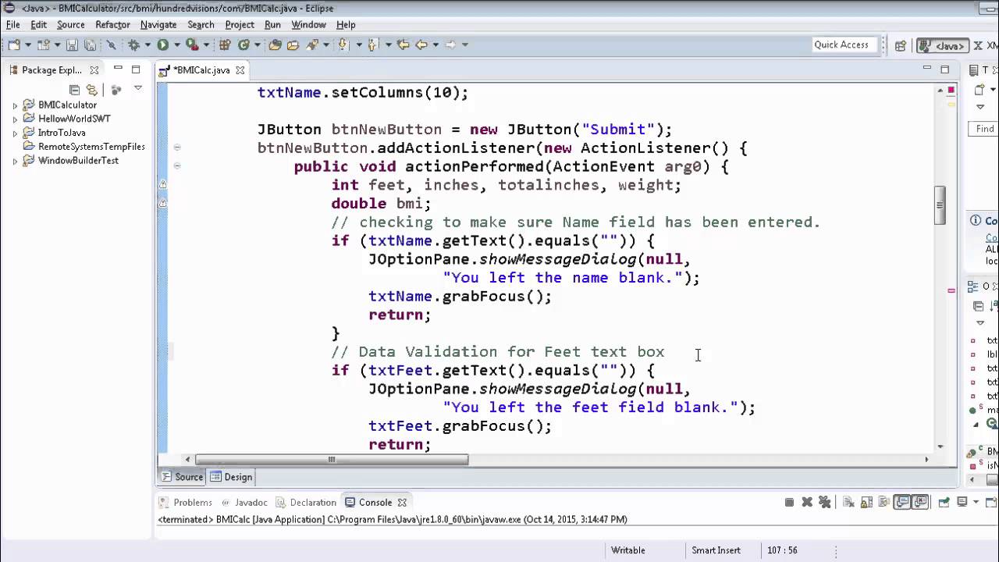Click the Open Task folder toolbar icon
Image resolution: width=999 pixels, height=562 pixels.
[x=293, y=44]
